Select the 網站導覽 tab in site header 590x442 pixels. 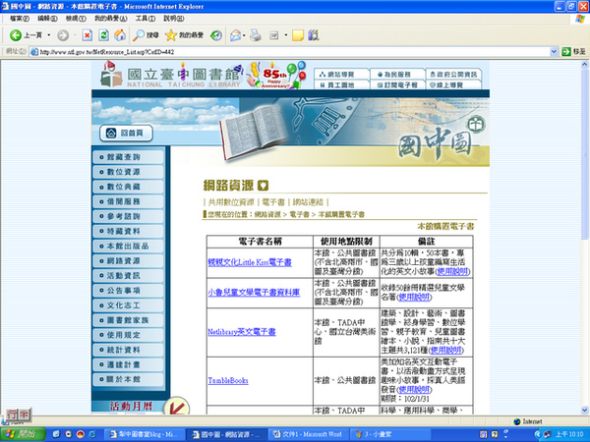(341, 74)
